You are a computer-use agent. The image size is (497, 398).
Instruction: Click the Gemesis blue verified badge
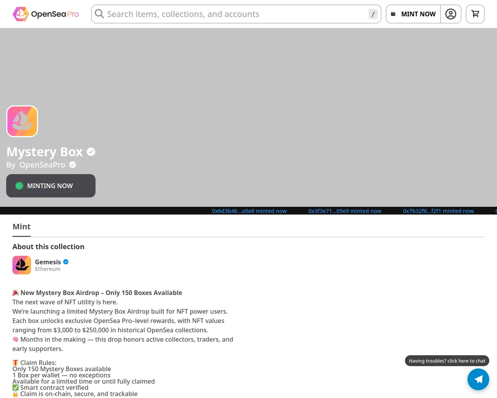click(x=66, y=262)
